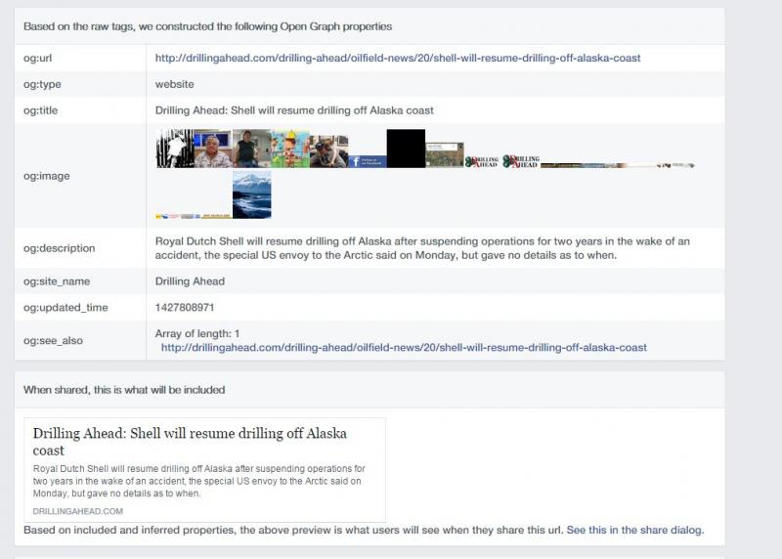782x559 pixels.
Task: Click the 'og:image' property label
Action: [x=46, y=176]
